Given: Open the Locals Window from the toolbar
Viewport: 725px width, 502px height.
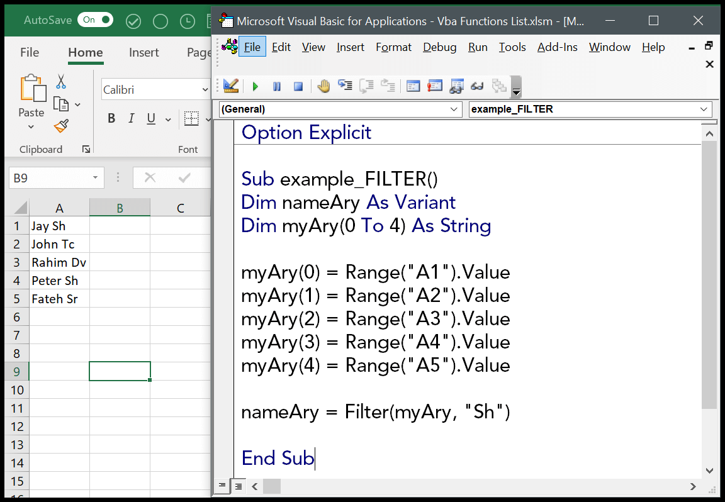Looking at the screenshot, I should click(x=413, y=86).
